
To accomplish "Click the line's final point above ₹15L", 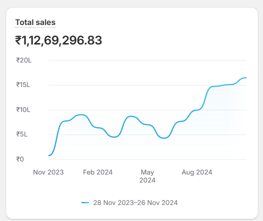I will pos(245,77).
